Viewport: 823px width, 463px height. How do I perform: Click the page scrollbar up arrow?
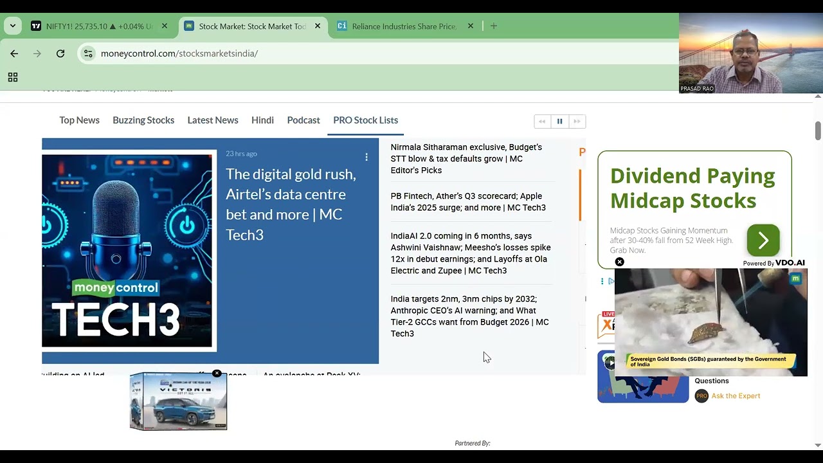[x=818, y=96]
